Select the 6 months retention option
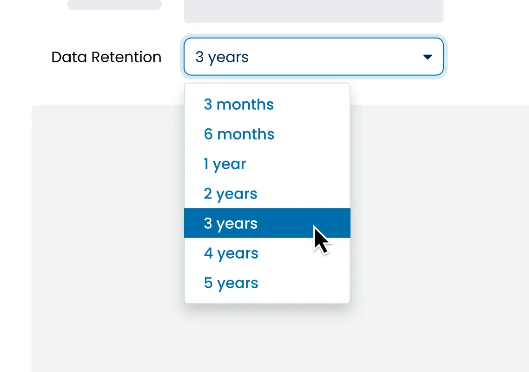Viewport: 529px width, 372px height. click(x=239, y=134)
